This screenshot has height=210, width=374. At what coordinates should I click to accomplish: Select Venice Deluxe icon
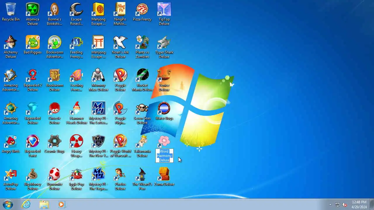164,75
